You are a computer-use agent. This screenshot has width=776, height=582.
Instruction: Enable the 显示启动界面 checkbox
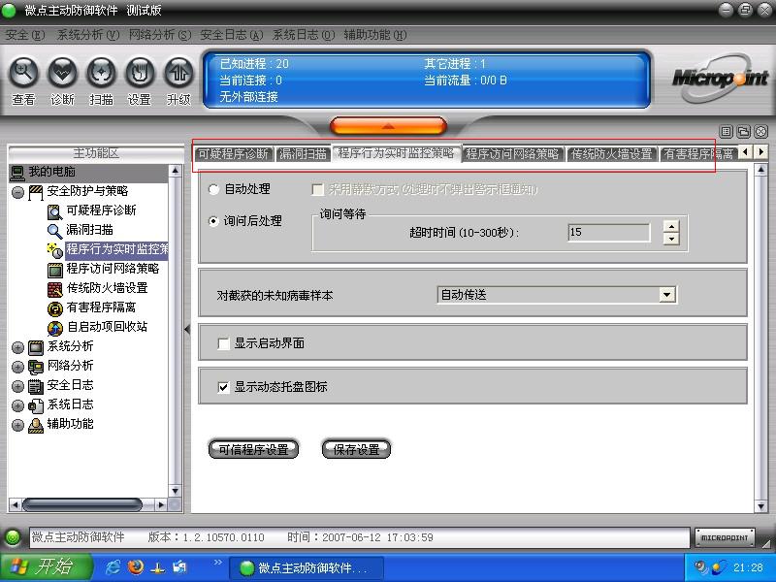click(223, 343)
